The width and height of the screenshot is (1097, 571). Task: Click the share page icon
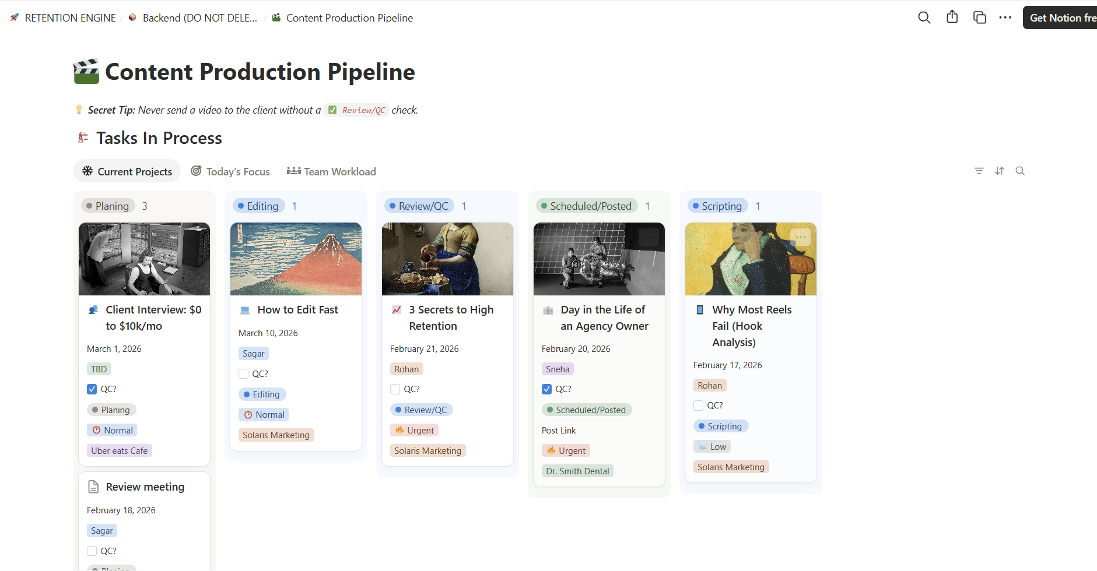(952, 17)
